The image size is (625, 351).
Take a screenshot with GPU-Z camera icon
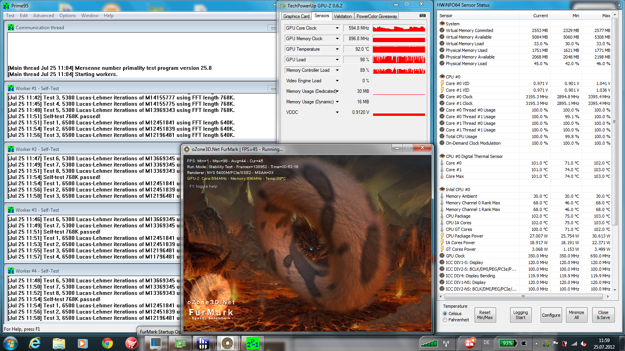click(x=422, y=16)
